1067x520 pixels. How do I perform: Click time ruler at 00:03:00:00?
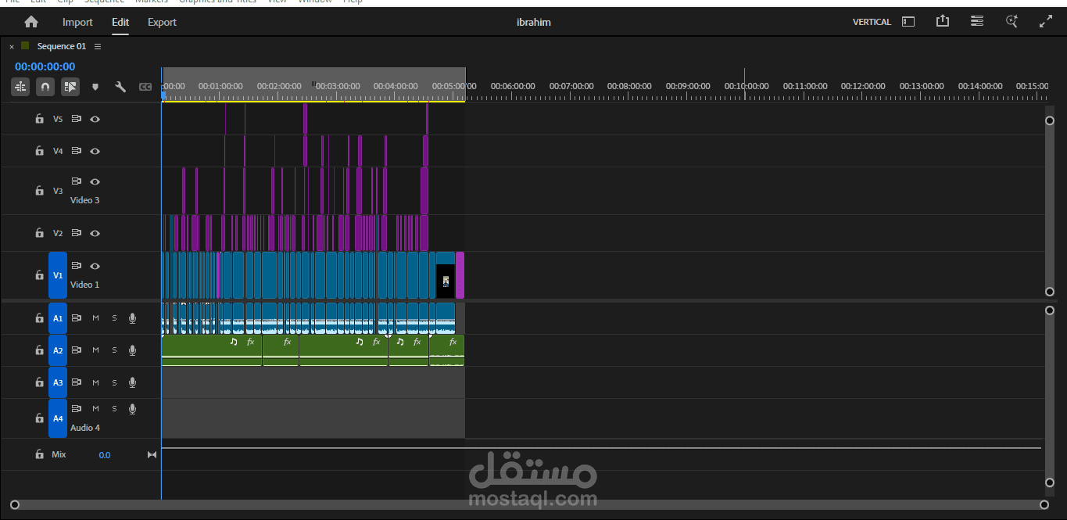point(338,86)
